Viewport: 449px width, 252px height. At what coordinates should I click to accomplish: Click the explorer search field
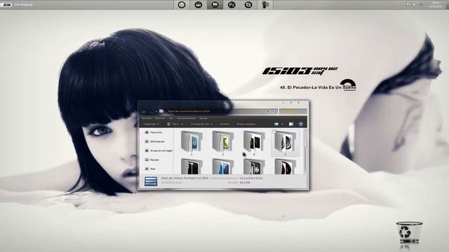[293, 111]
